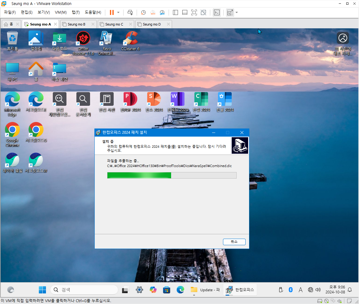Open the Windows Start menu
The image size is (359, 304).
point(42,290)
